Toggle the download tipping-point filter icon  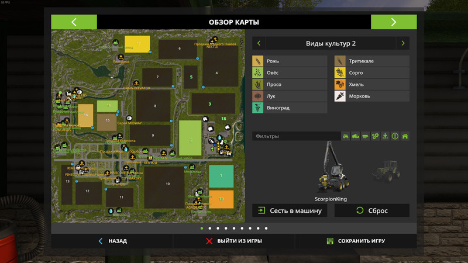tap(385, 136)
